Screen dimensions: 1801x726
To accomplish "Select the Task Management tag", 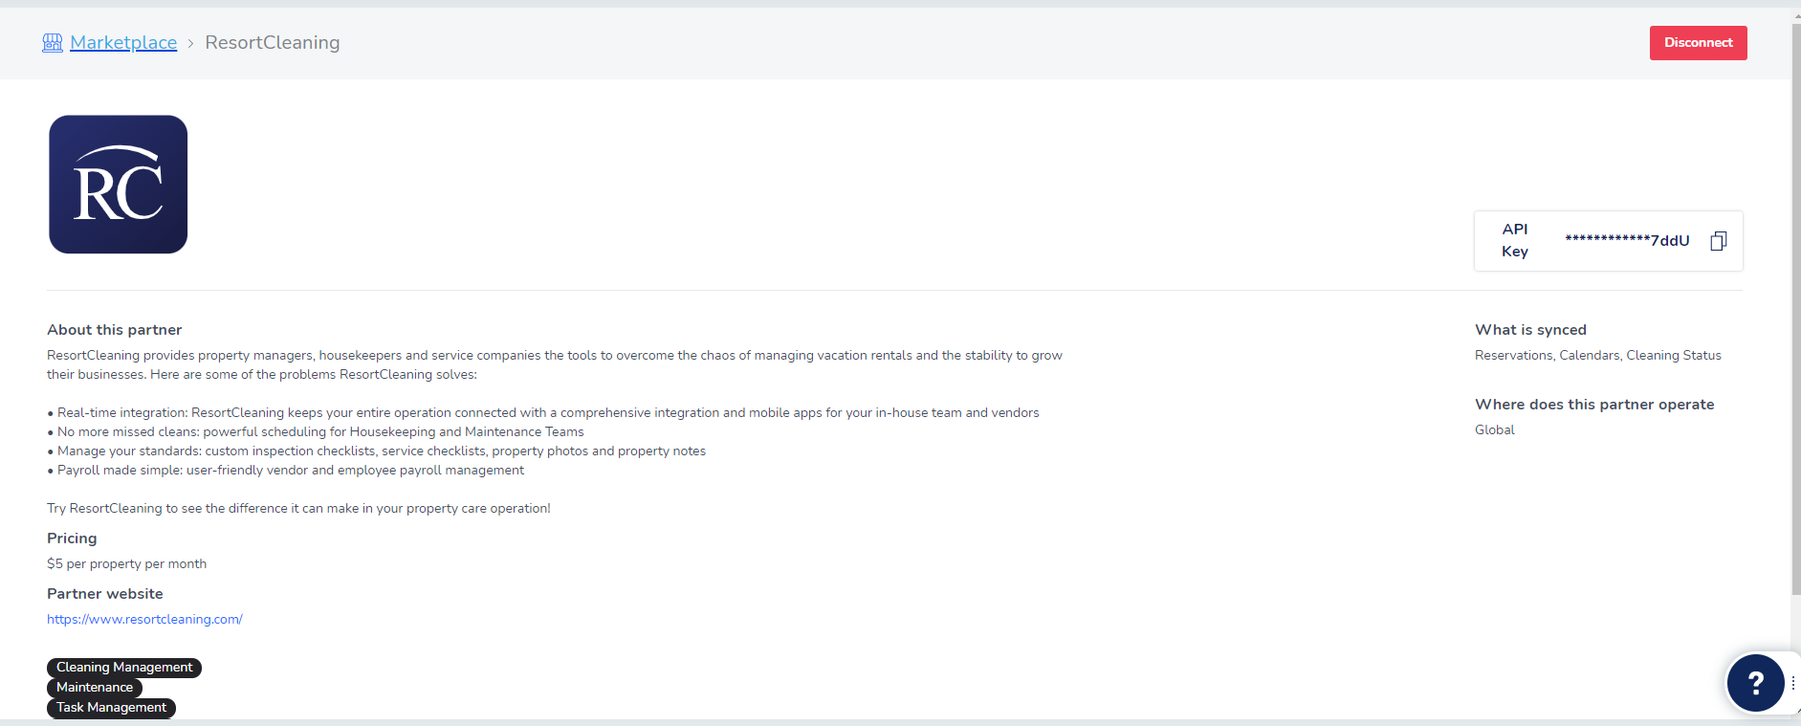I will coord(111,708).
